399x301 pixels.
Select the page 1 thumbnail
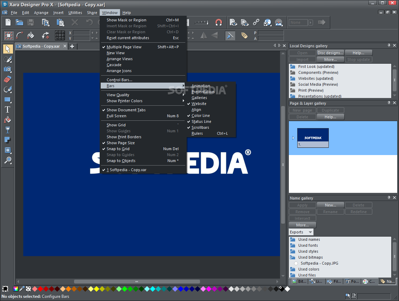coord(313,138)
